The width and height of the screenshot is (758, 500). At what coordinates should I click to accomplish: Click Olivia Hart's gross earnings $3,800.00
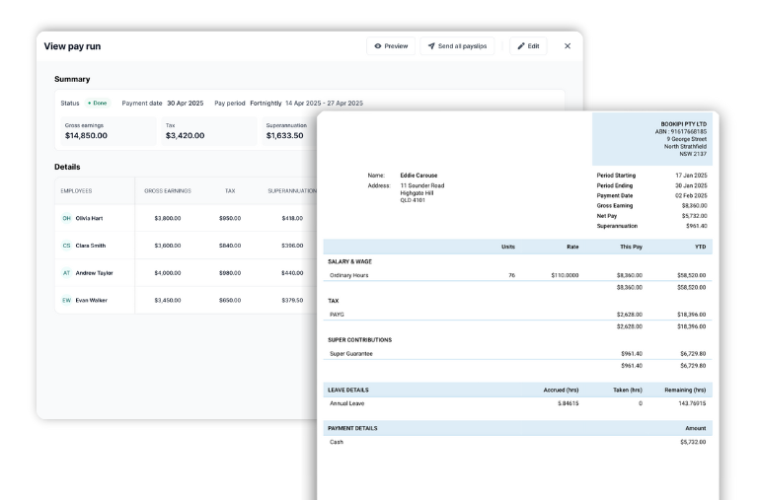[168, 218]
